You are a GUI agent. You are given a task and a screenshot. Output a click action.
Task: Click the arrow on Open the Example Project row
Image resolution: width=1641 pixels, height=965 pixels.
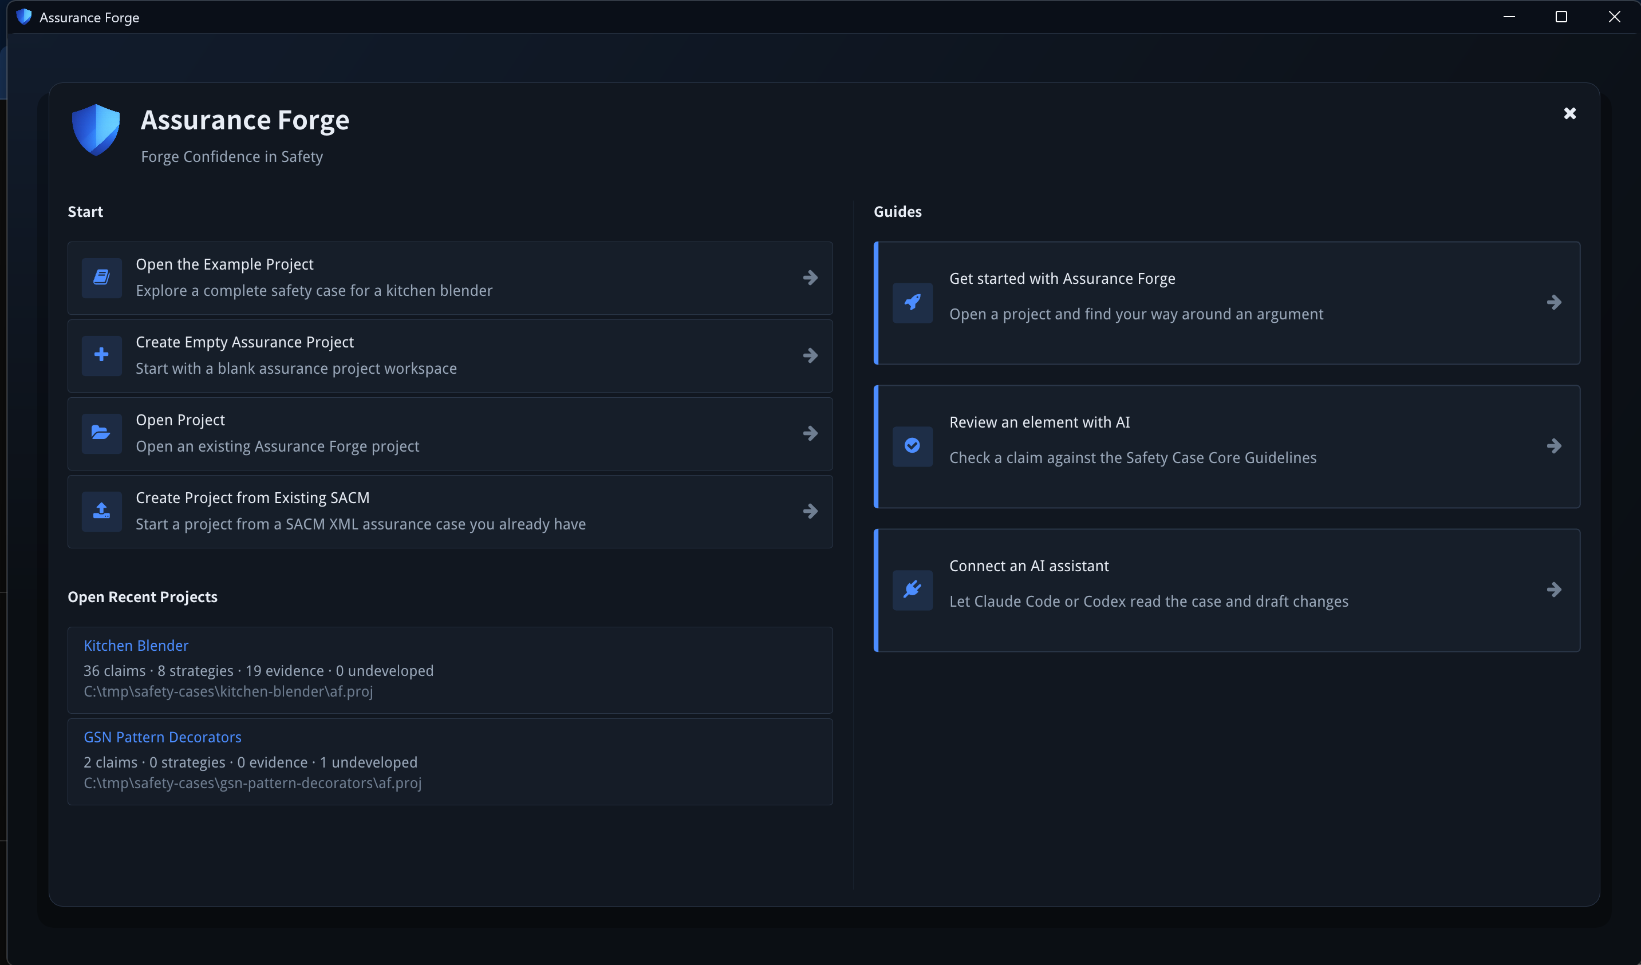810,278
